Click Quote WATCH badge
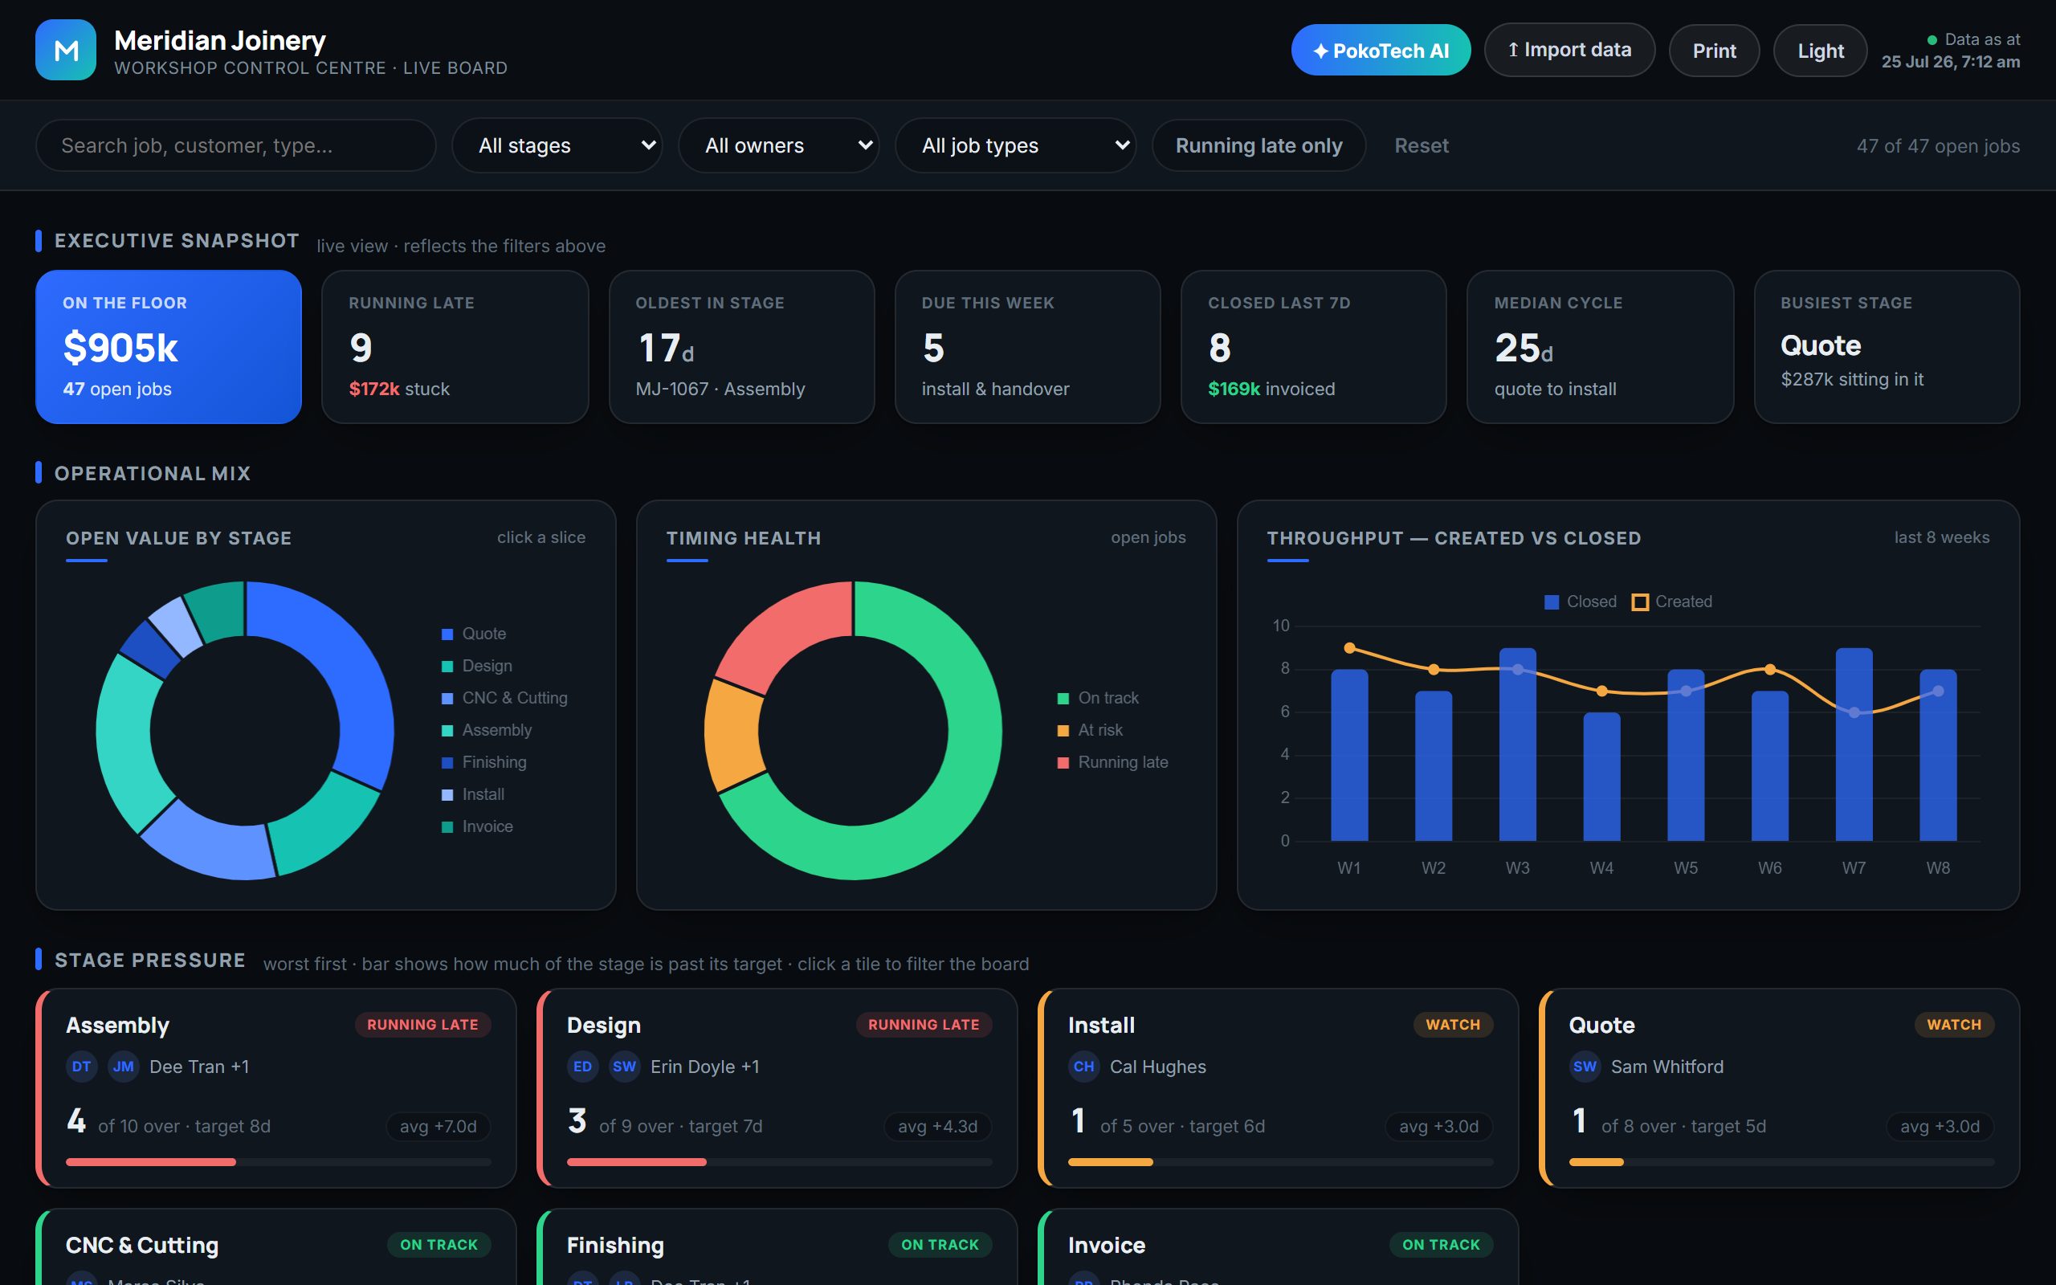Image resolution: width=2056 pixels, height=1285 pixels. (x=1954, y=1025)
